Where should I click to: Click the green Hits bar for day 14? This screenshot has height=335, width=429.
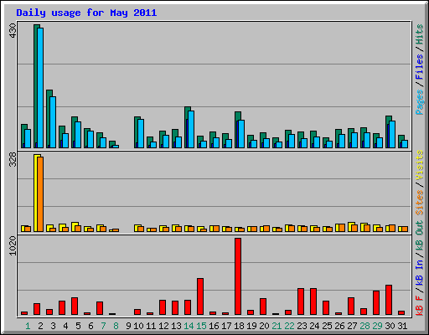point(187,127)
